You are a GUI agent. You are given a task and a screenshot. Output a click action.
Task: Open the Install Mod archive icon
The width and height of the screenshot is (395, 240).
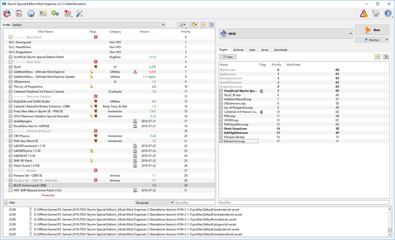[x=19, y=14]
